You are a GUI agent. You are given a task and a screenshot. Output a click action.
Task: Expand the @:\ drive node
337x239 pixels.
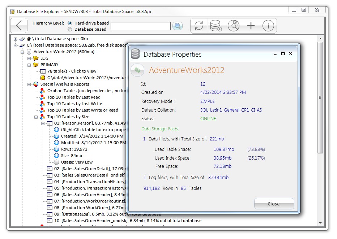[15, 39]
